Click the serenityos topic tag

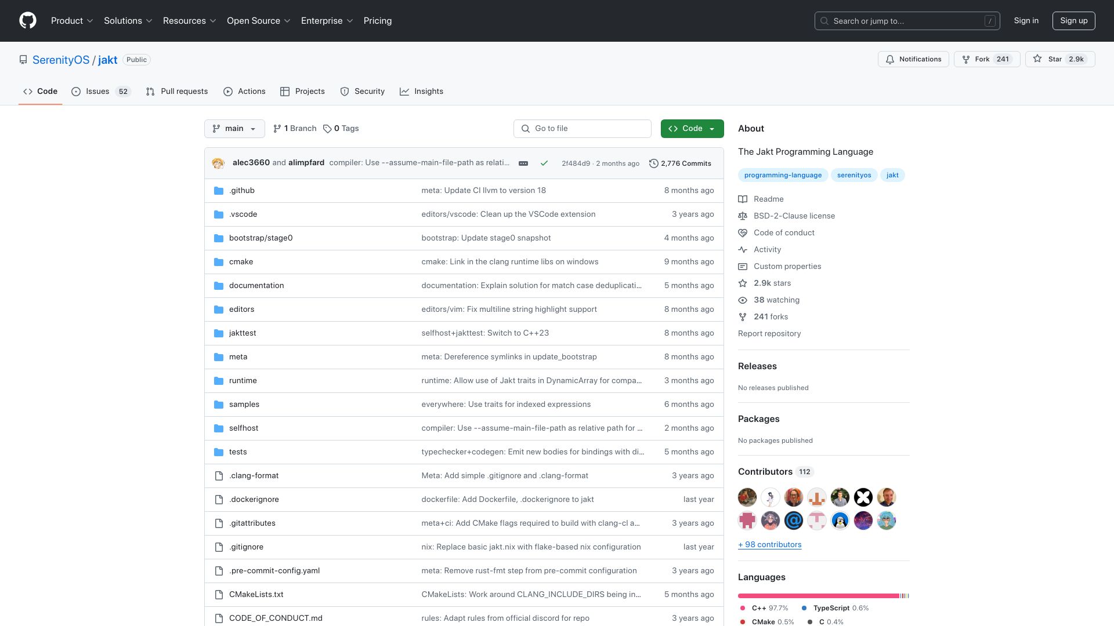[x=854, y=175]
